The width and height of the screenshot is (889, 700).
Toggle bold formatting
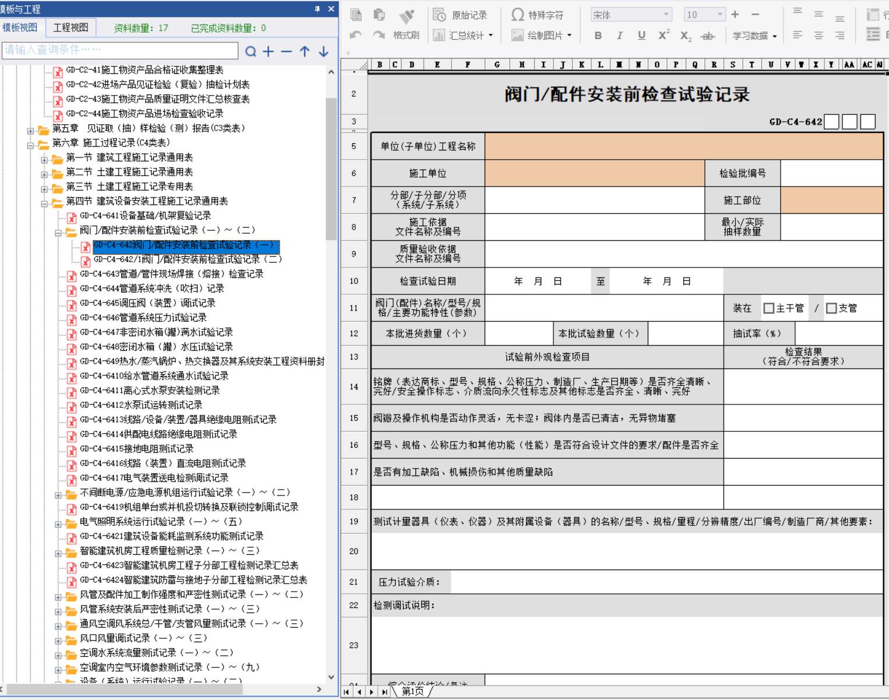[598, 36]
